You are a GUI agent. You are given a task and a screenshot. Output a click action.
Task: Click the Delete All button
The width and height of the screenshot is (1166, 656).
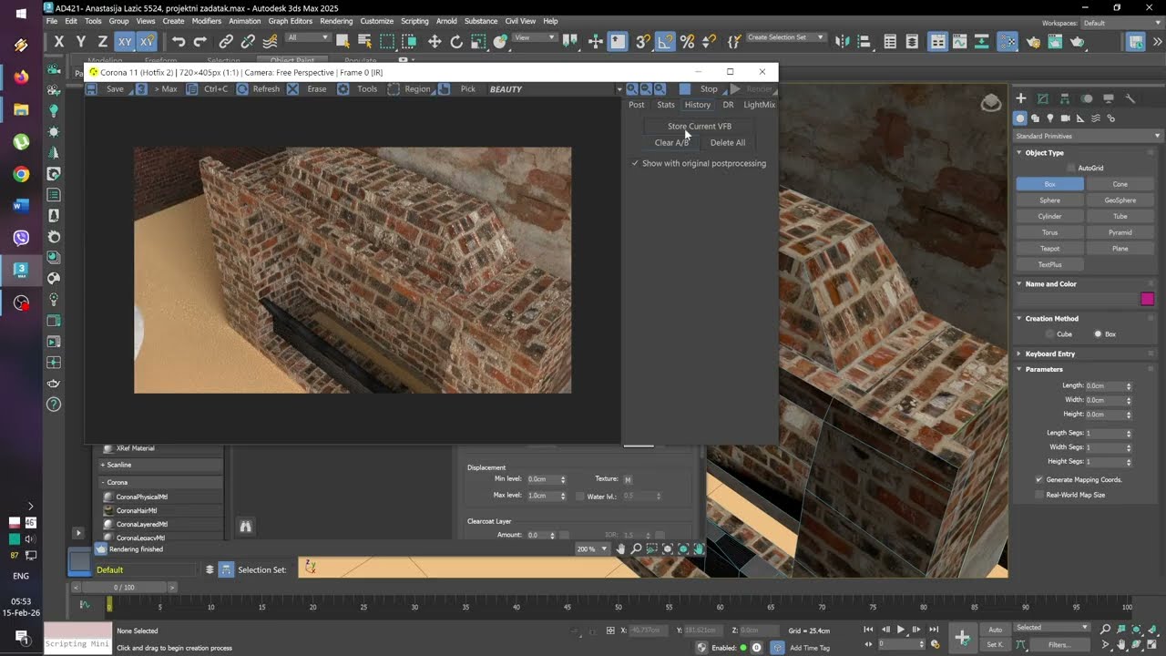[x=728, y=143]
